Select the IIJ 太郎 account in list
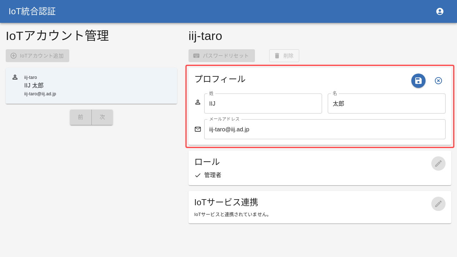The image size is (457, 257). (x=91, y=86)
